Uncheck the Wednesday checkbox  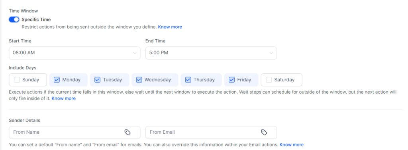[x=139, y=80]
